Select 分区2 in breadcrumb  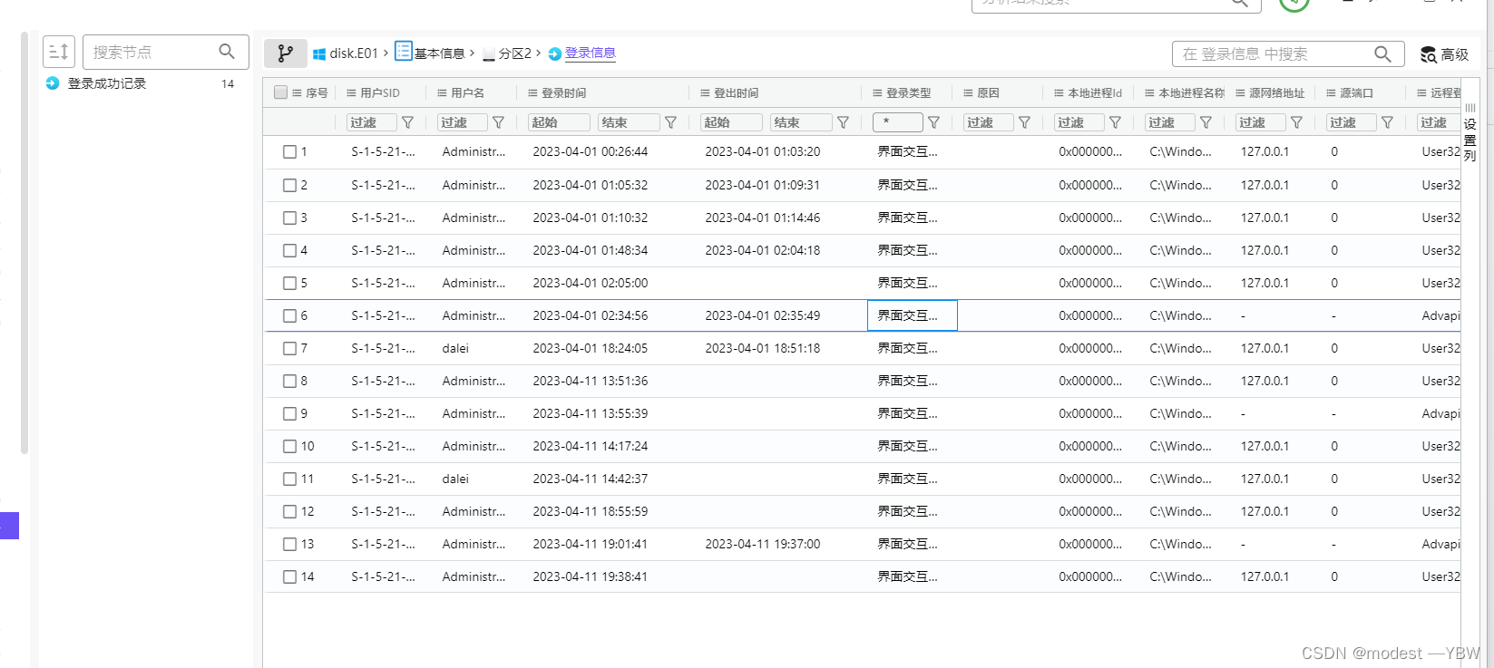click(515, 53)
